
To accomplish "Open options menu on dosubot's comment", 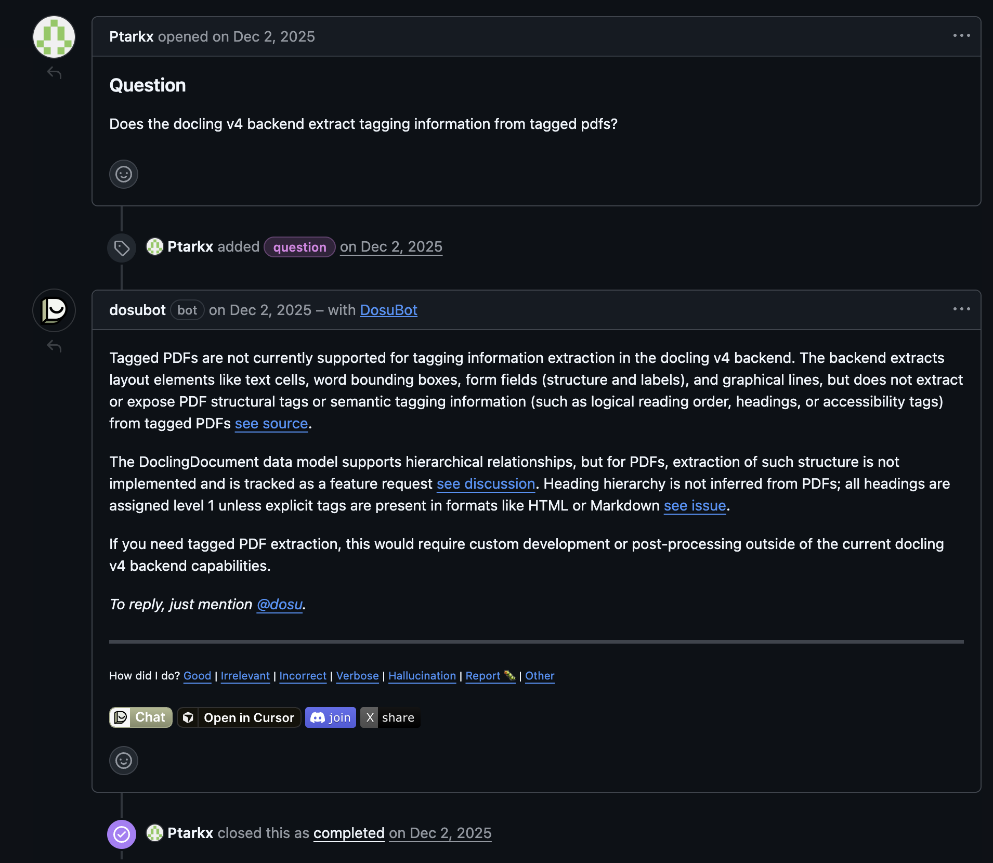I will [x=961, y=309].
